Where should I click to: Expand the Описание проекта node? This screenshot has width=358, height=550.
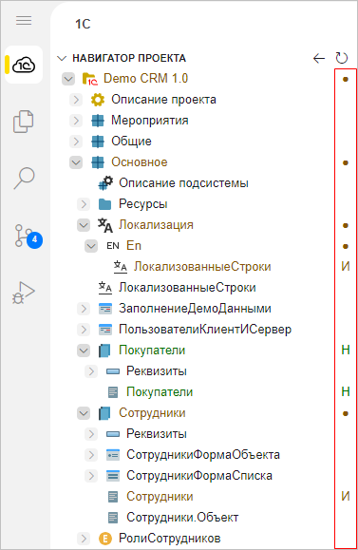point(76,100)
